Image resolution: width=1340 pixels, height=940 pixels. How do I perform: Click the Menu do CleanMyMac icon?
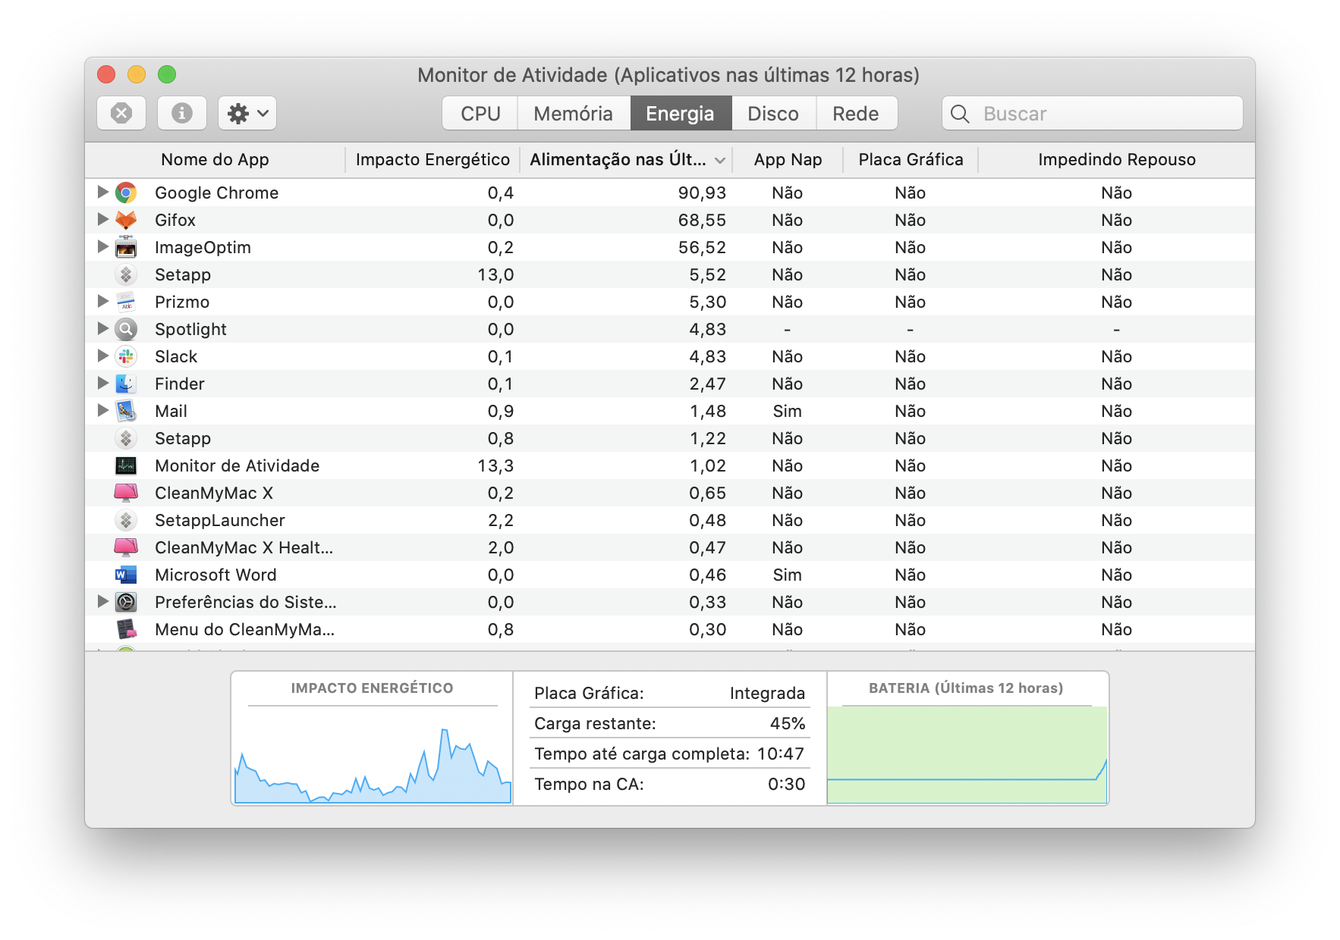point(126,629)
